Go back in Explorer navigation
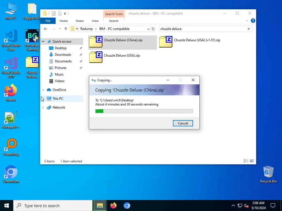Viewport: 282px width, 211px height. 45,29
